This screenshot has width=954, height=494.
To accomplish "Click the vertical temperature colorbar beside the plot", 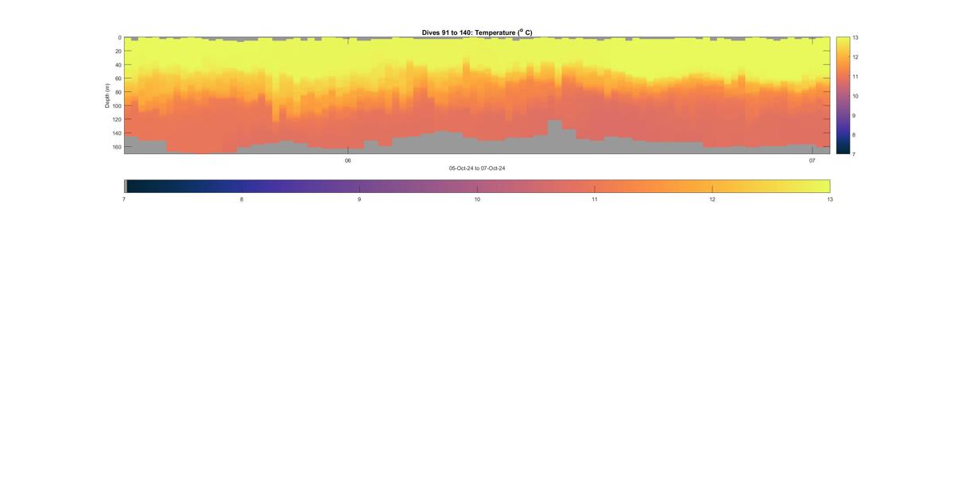I will pos(843,95).
